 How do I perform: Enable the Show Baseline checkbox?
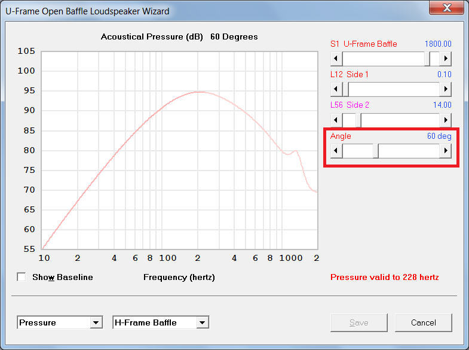pyautogui.click(x=22, y=277)
